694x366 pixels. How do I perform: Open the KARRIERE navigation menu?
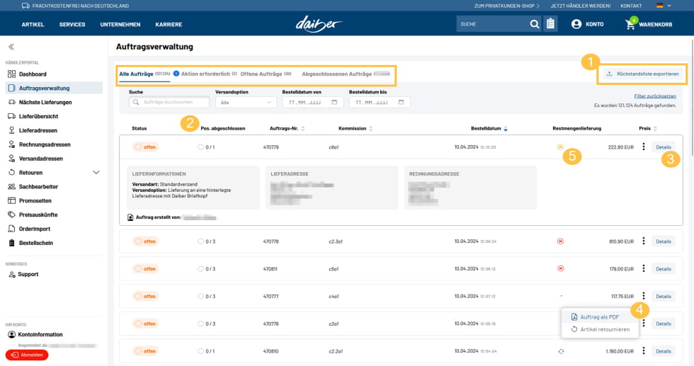[169, 24]
